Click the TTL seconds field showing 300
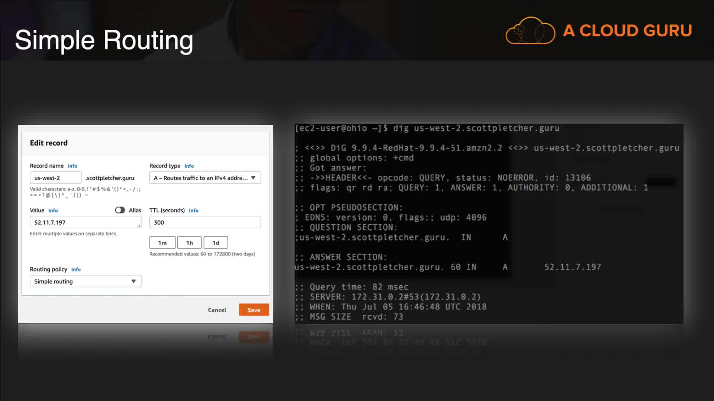 205,222
